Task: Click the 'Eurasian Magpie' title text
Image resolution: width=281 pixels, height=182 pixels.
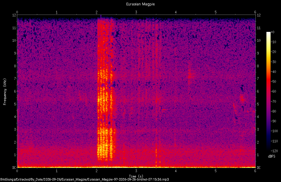Action: (x=140, y=4)
